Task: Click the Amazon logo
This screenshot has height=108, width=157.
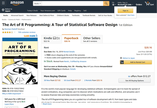Action: coord(17,3)
